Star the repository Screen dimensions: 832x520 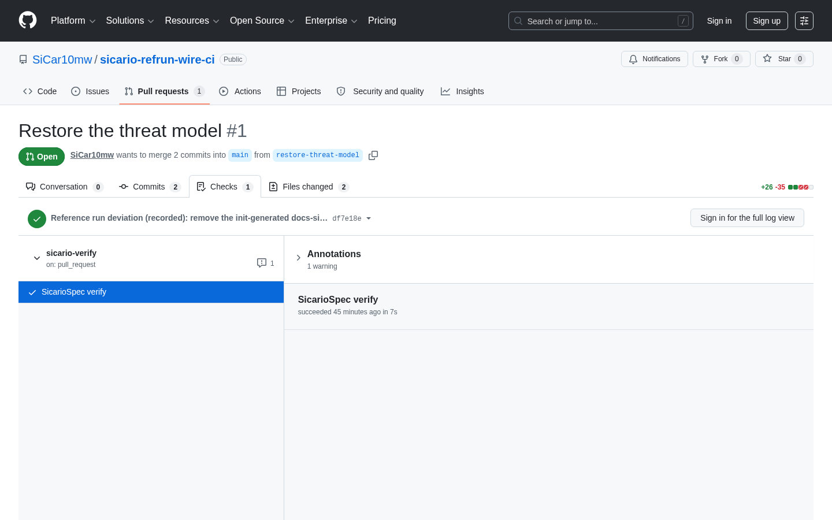[x=784, y=59]
